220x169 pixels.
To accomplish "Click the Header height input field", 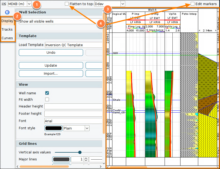I will coord(73,106).
